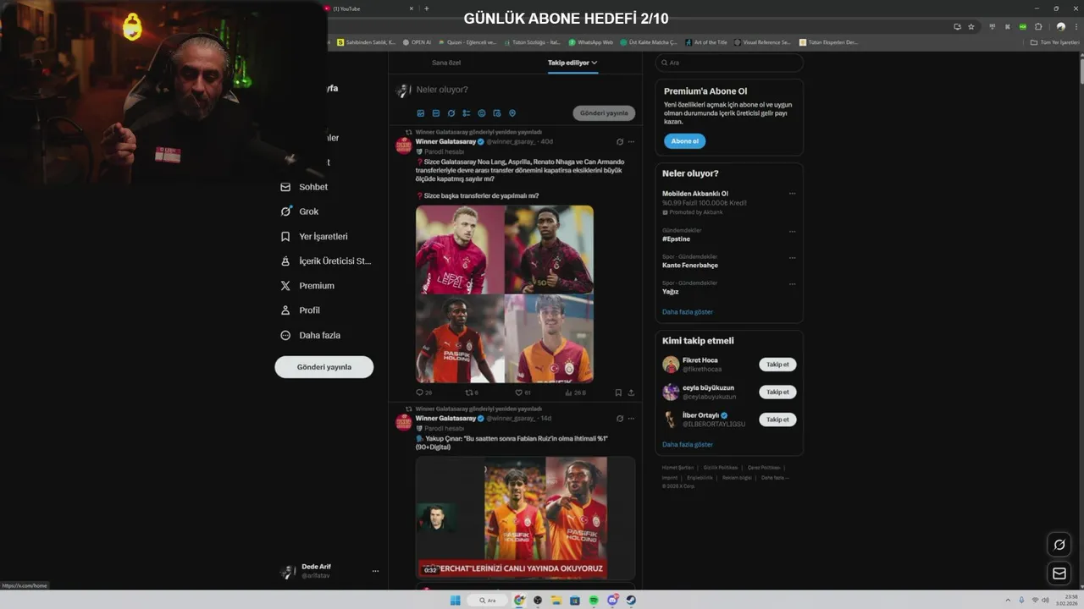Open more options on the Yakup Çınar post
1084x609 pixels.
click(x=631, y=419)
